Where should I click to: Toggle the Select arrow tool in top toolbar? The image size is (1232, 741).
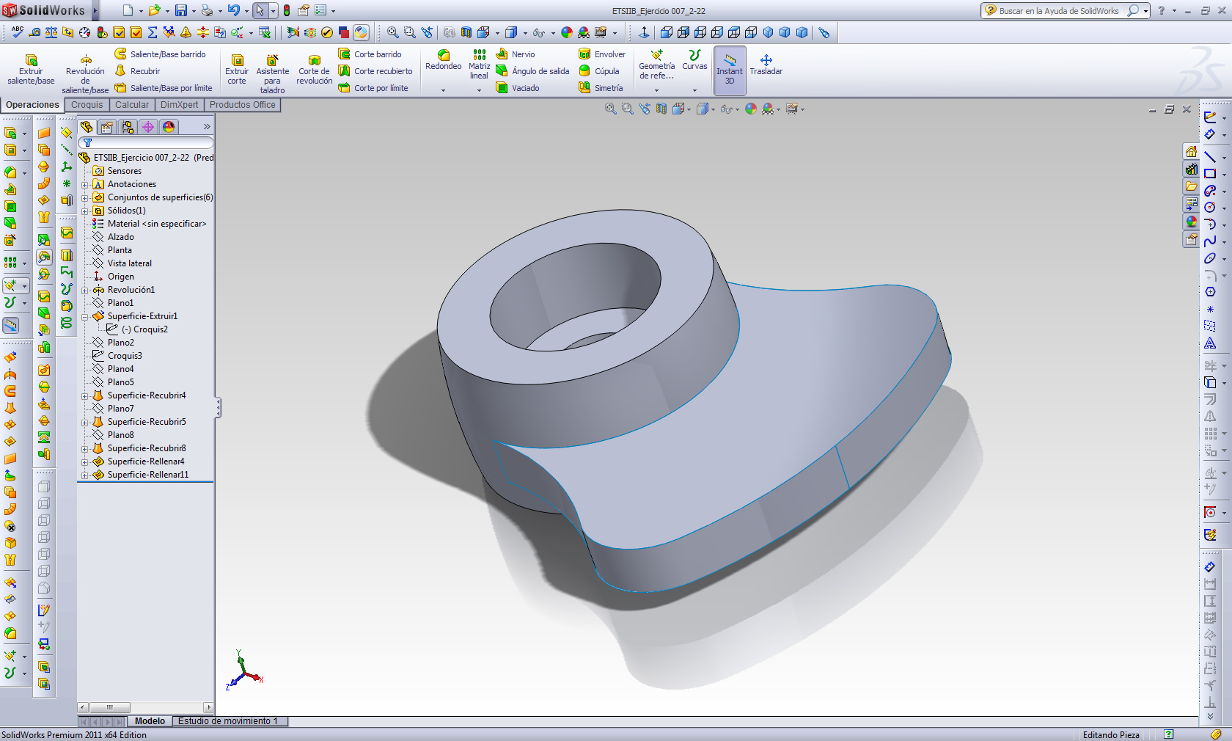260,11
